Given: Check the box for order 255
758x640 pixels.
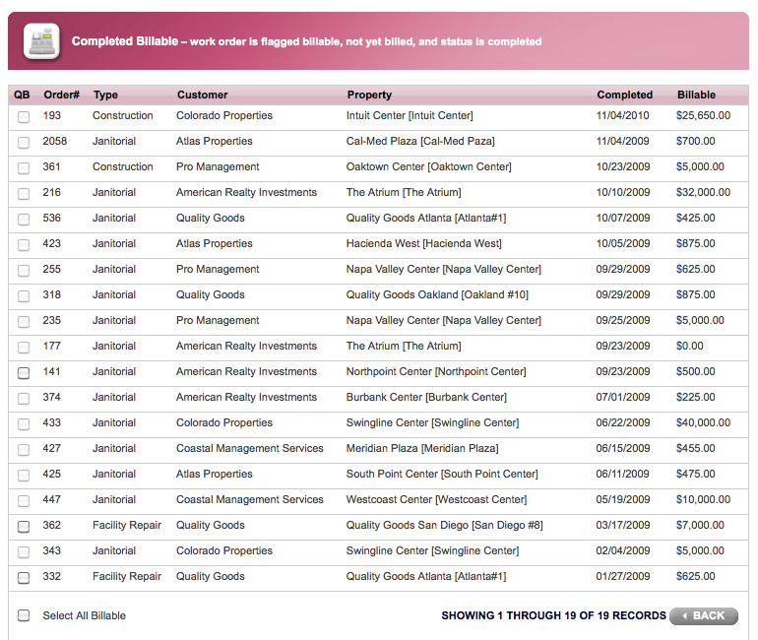Looking at the screenshot, I should (24, 271).
